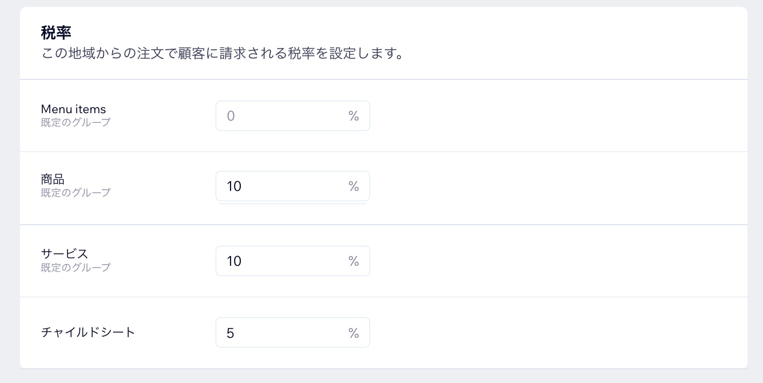Click 既定のグループ text under Menu items
The image size is (763, 383).
(x=75, y=122)
